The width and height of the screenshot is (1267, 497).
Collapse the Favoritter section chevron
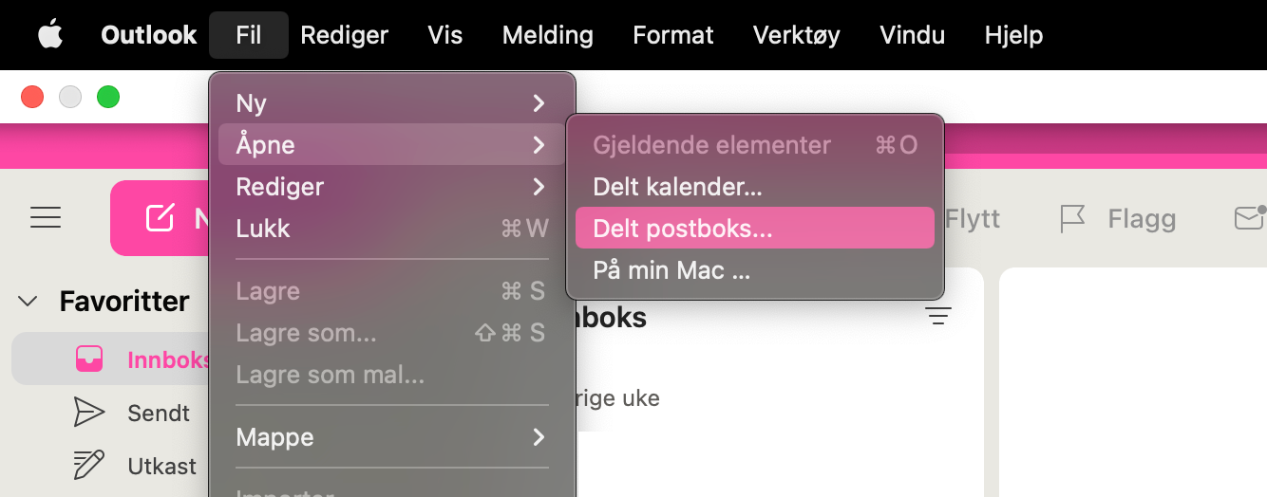point(28,302)
